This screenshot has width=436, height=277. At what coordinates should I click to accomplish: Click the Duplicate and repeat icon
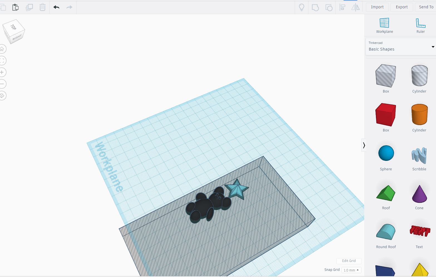pyautogui.click(x=29, y=7)
